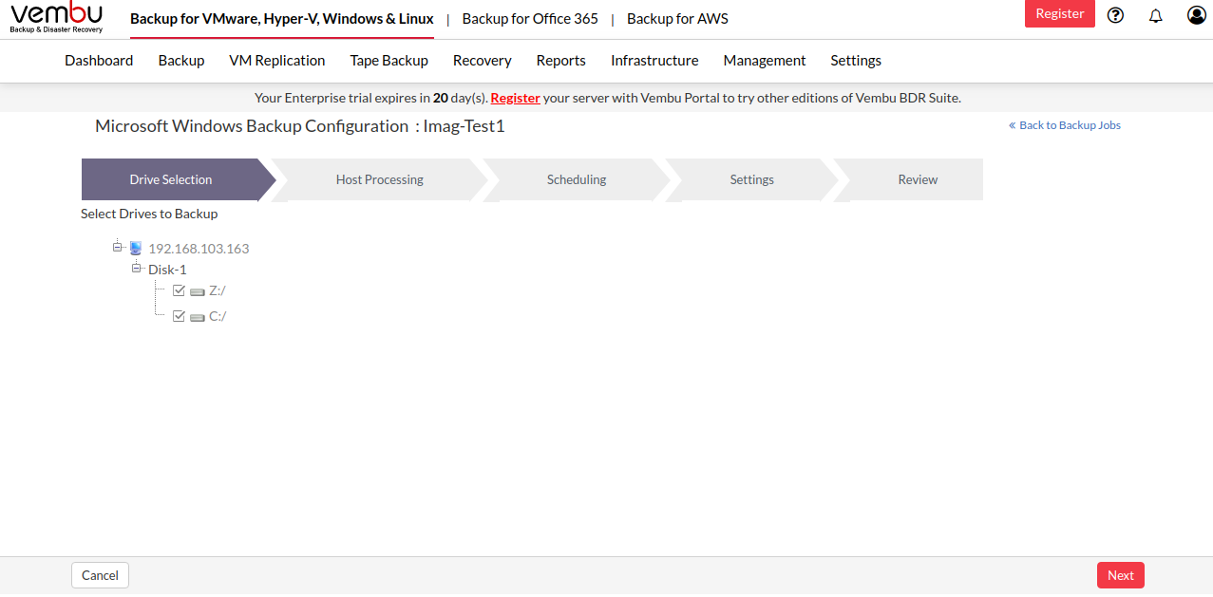Click the Select Drives to Backup label

point(149,214)
